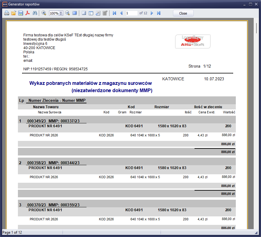The height and width of the screenshot is (237, 261).
Task: Zoom in with magnifier plus icon
Action: (44, 13)
